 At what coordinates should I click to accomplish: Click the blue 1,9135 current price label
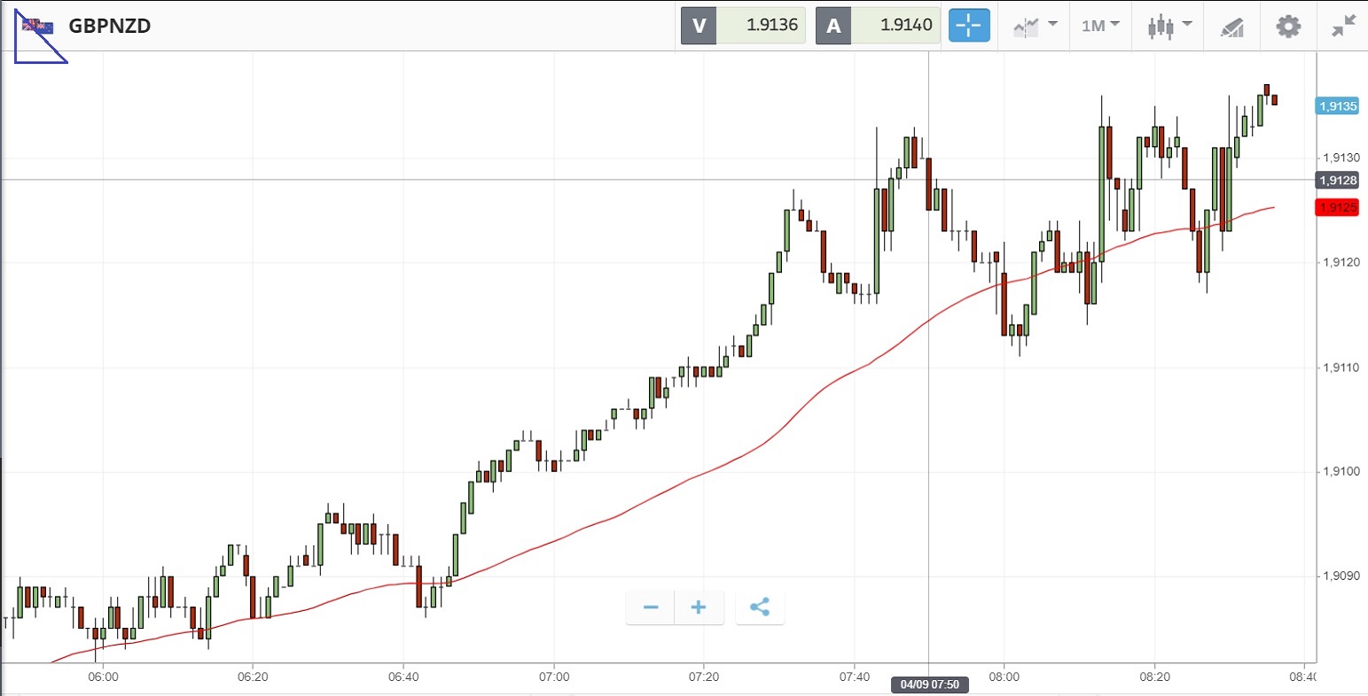(1338, 106)
